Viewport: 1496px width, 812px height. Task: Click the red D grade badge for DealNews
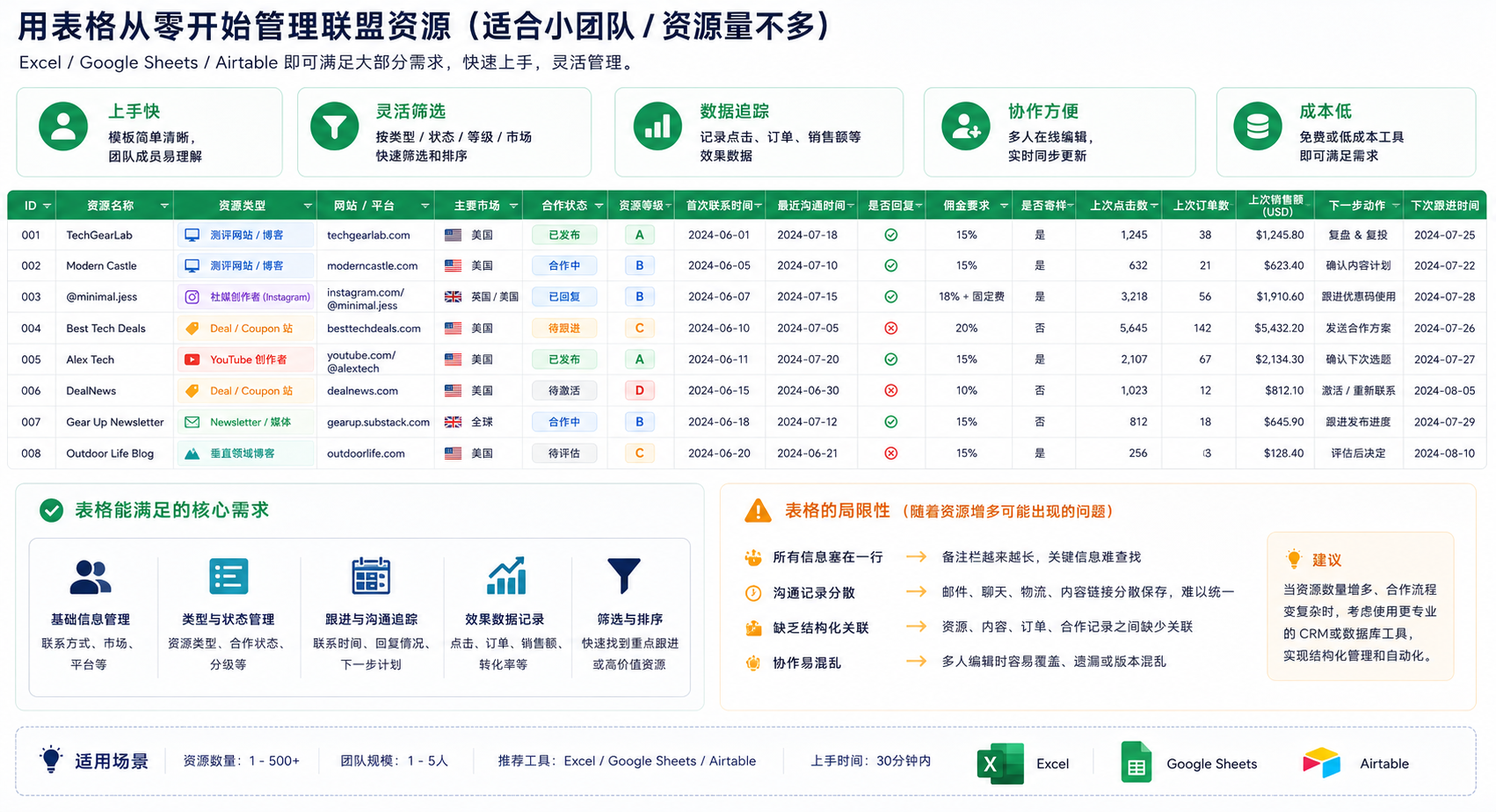point(639,390)
